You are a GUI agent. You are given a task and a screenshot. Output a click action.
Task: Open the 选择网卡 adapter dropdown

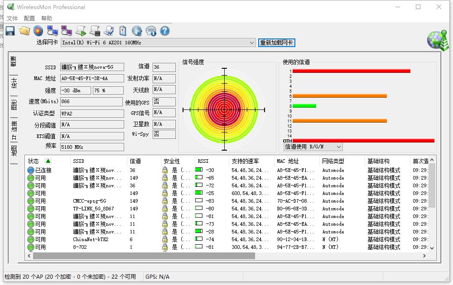pos(252,43)
